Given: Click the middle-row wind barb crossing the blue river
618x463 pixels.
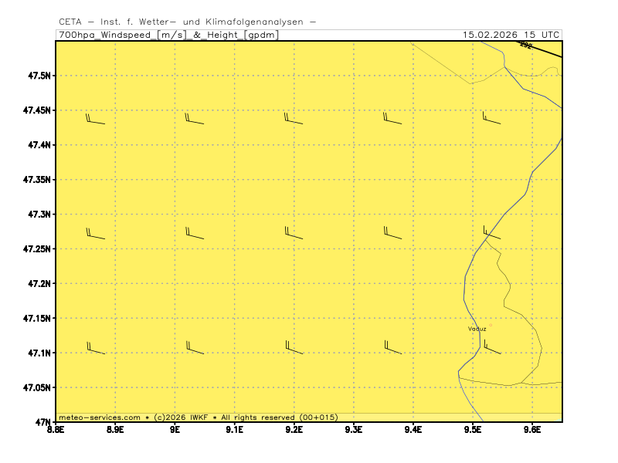Looking at the screenshot, I should (x=491, y=233).
